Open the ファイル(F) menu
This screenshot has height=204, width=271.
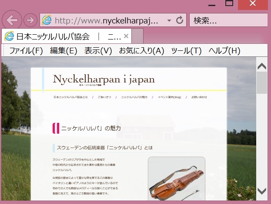[x=26, y=50]
